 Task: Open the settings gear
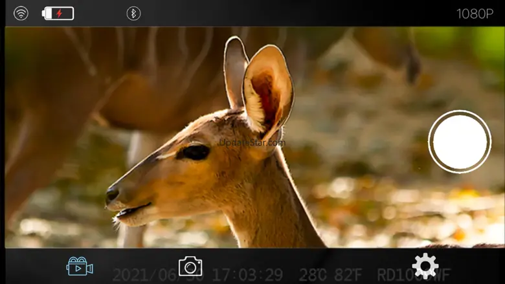[x=425, y=266]
